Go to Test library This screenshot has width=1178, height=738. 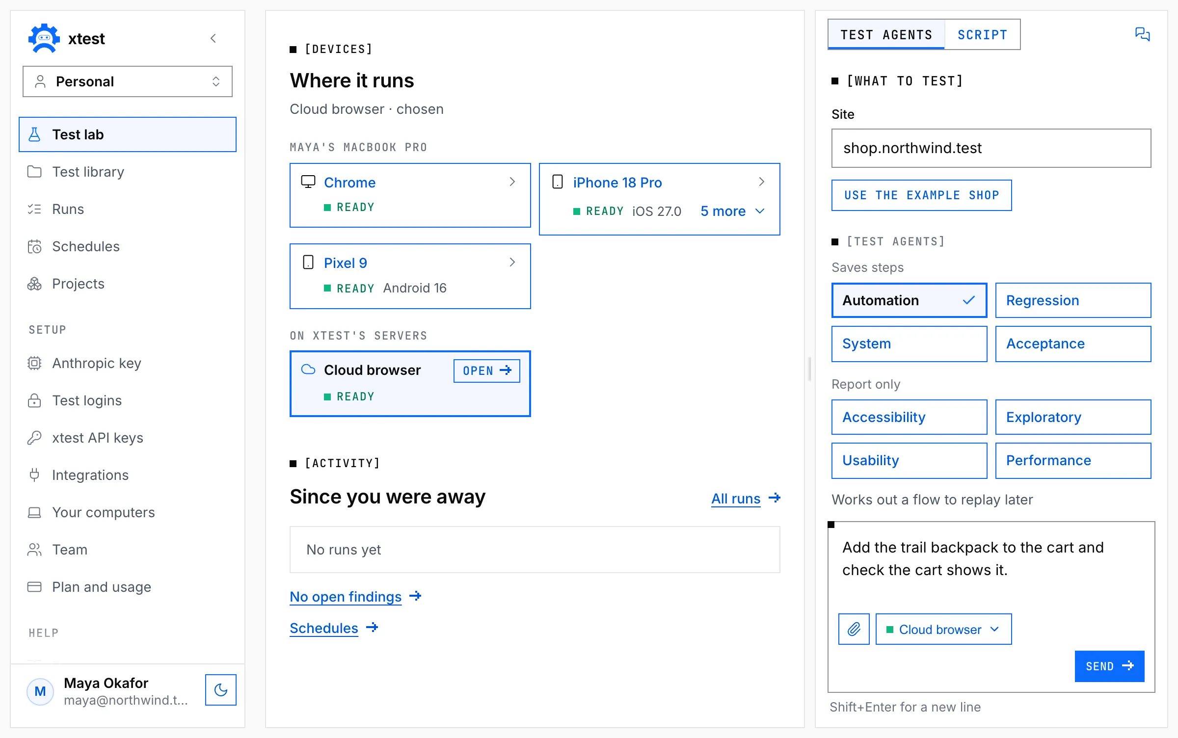pyautogui.click(x=128, y=172)
